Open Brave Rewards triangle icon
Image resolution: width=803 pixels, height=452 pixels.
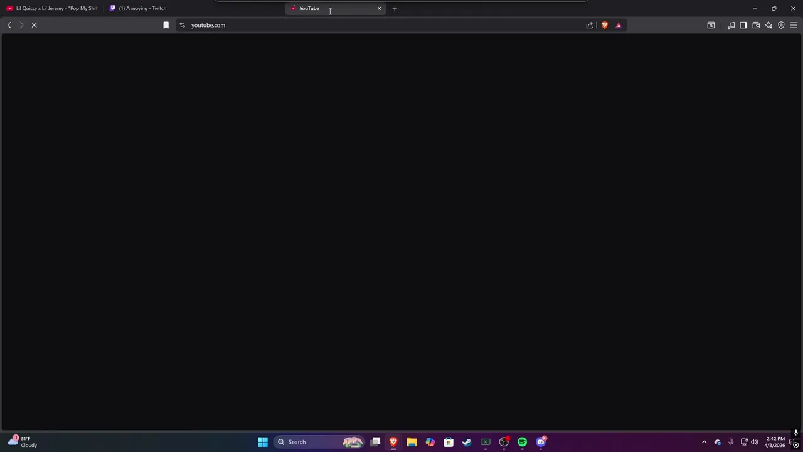pos(619,25)
